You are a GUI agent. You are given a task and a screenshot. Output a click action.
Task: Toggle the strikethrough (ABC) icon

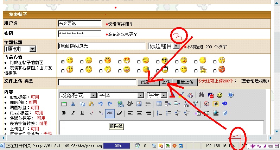point(110,113)
